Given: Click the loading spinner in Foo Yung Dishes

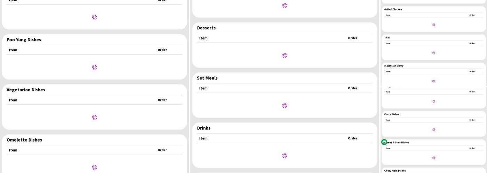Looking at the screenshot, I should pos(94,67).
